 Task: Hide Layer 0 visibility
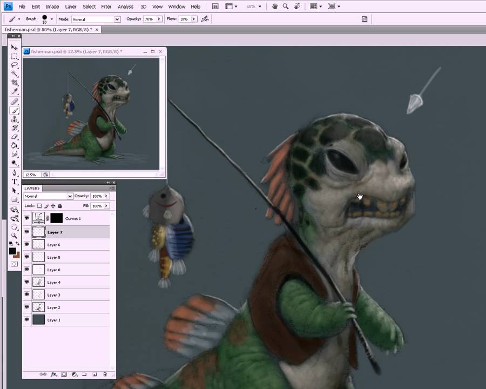coord(27,269)
